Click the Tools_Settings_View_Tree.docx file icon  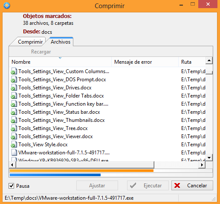tap(14, 128)
